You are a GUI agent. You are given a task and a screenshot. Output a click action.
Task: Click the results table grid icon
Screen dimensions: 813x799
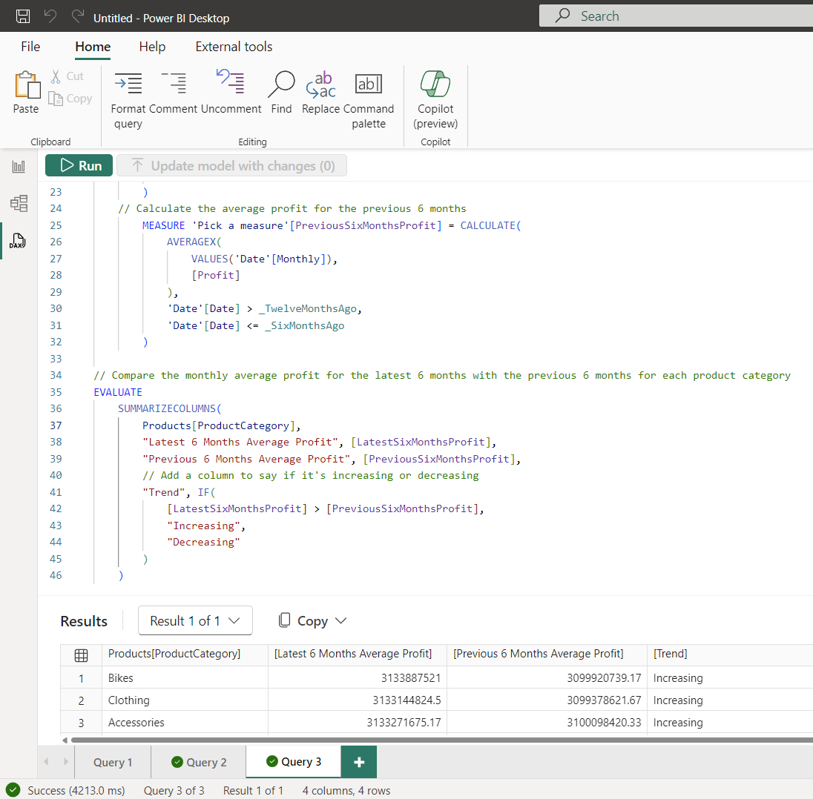pyautogui.click(x=82, y=655)
